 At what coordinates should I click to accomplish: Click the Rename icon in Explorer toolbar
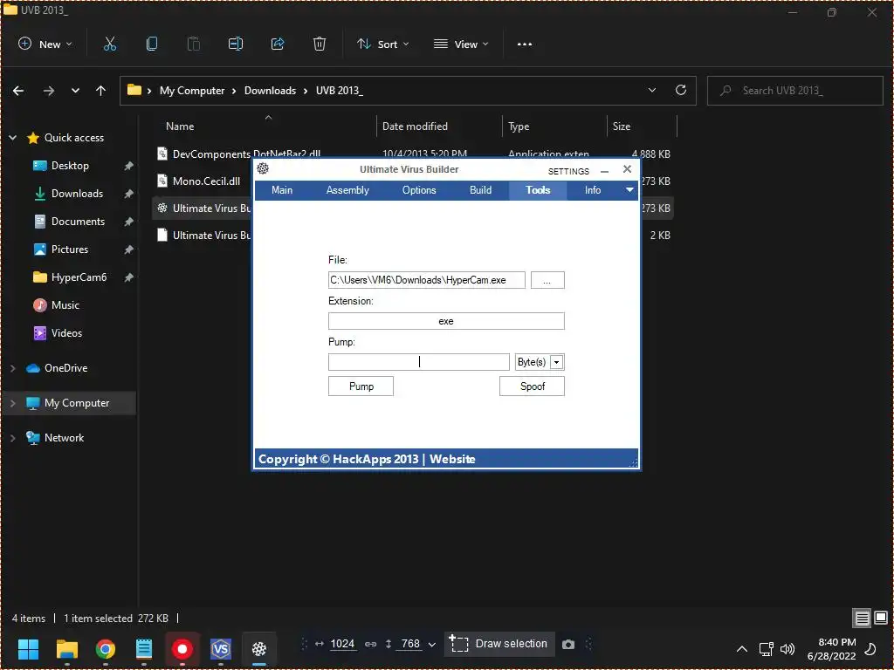click(x=236, y=44)
